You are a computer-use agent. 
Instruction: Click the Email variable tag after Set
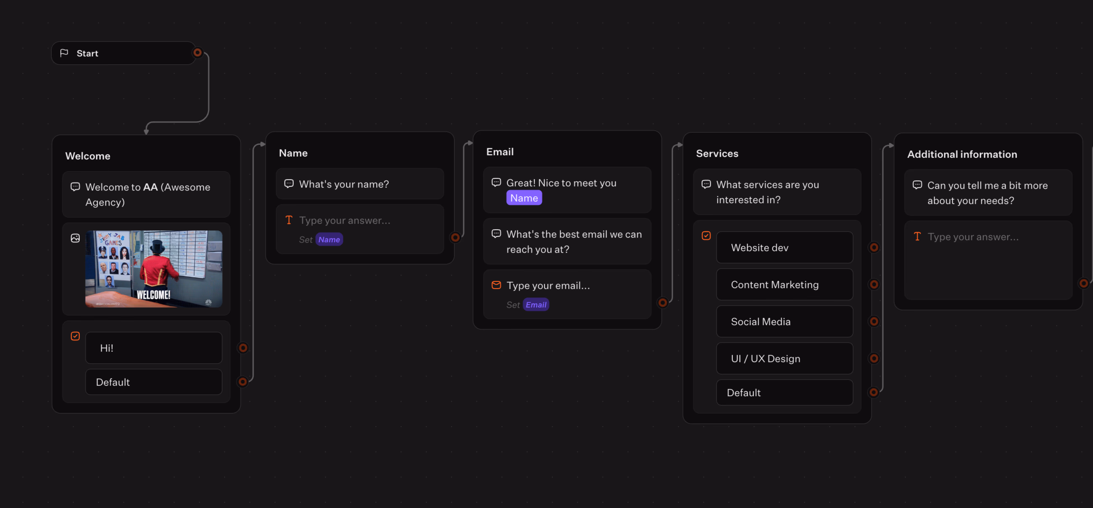tap(536, 304)
